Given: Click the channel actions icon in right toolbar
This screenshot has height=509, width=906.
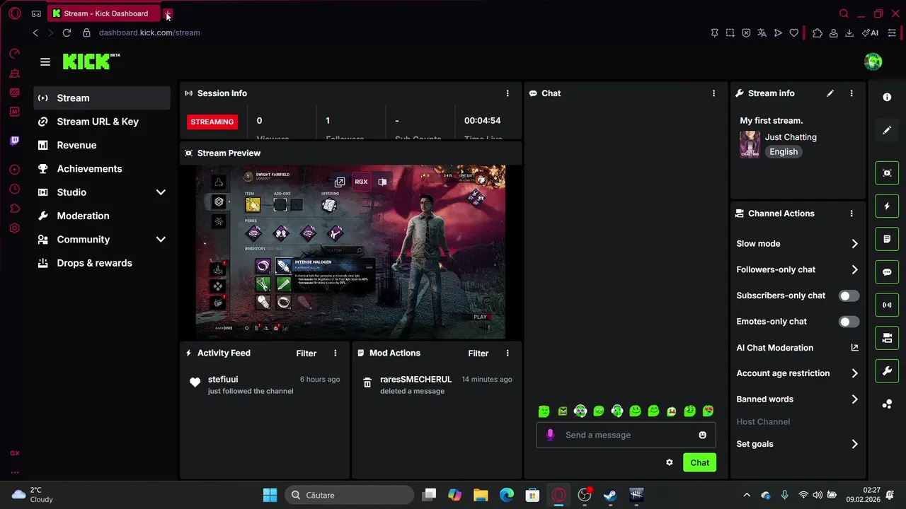Looking at the screenshot, I should [887, 338].
